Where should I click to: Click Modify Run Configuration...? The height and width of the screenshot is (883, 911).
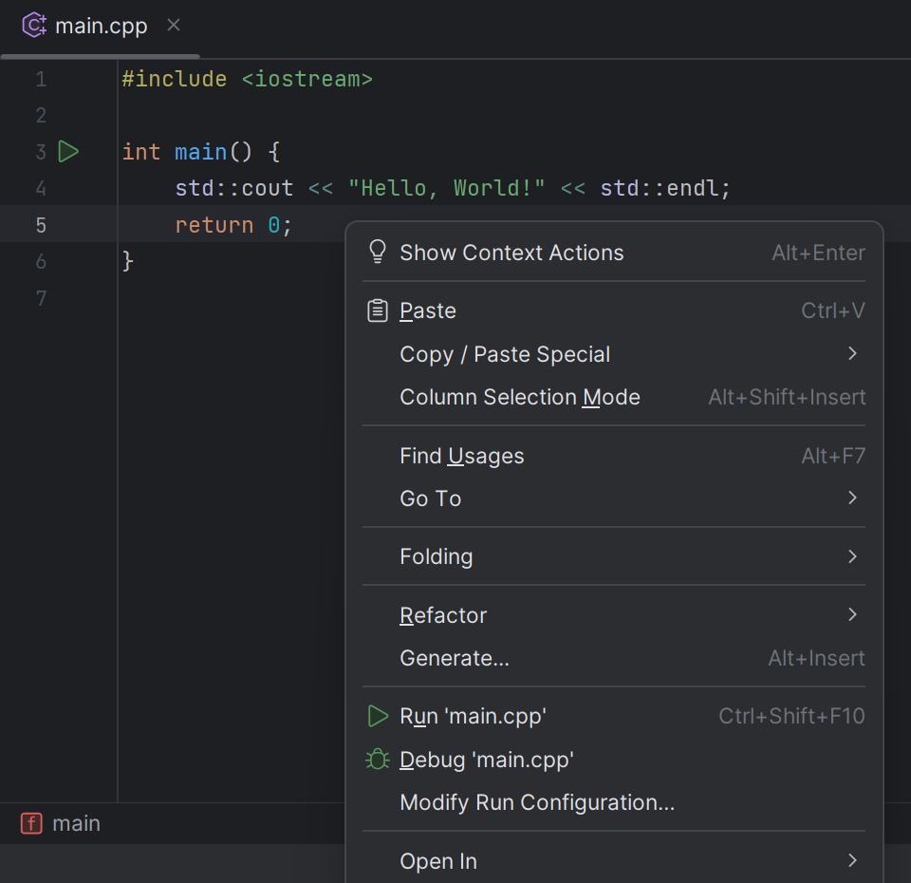click(536, 802)
